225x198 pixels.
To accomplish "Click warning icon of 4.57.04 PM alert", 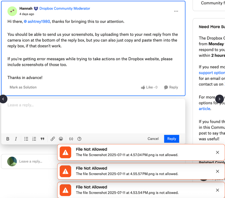I will (66, 152).
